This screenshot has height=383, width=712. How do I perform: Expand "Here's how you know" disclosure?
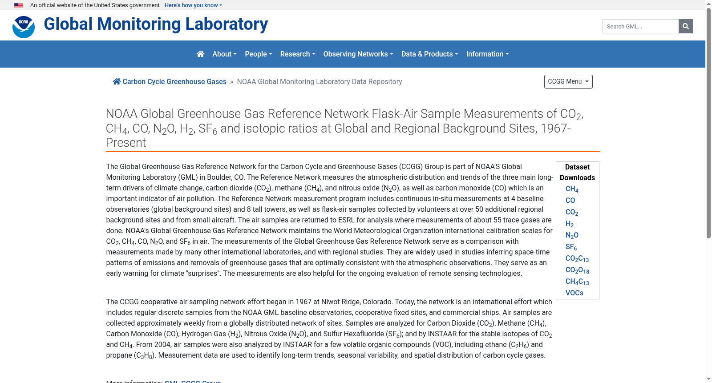point(193,5)
